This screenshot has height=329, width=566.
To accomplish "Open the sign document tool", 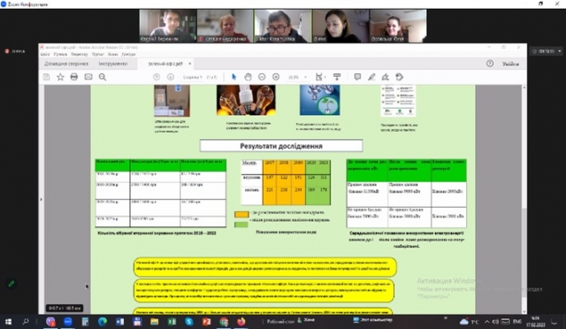I will 386,77.
